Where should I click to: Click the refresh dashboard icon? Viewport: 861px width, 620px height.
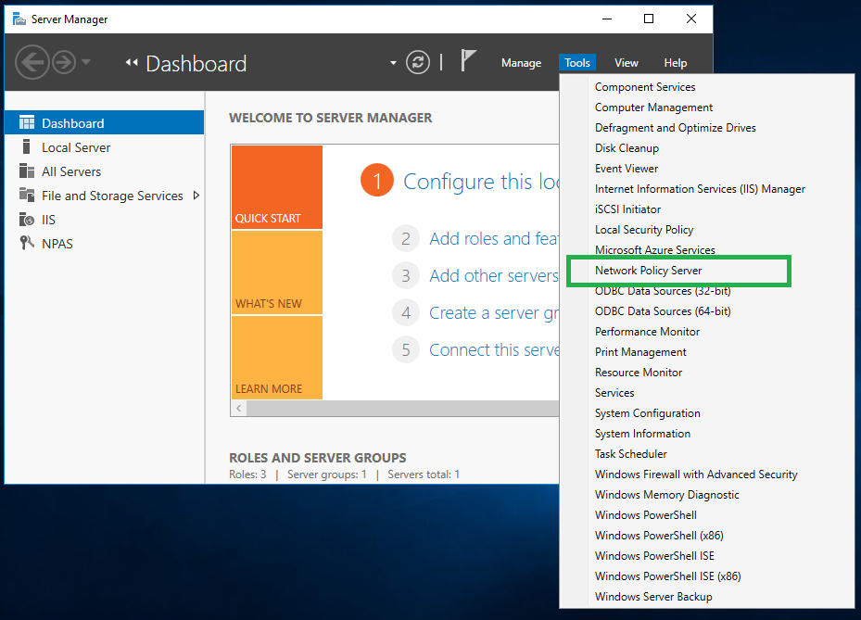(419, 62)
